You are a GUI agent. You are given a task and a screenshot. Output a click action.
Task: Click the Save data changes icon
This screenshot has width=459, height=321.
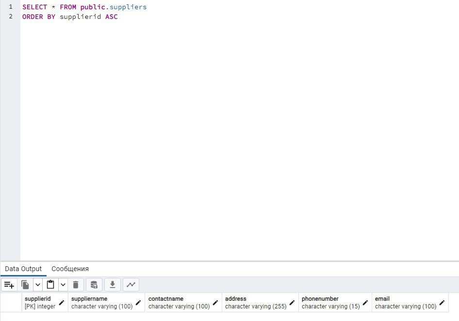click(x=94, y=285)
